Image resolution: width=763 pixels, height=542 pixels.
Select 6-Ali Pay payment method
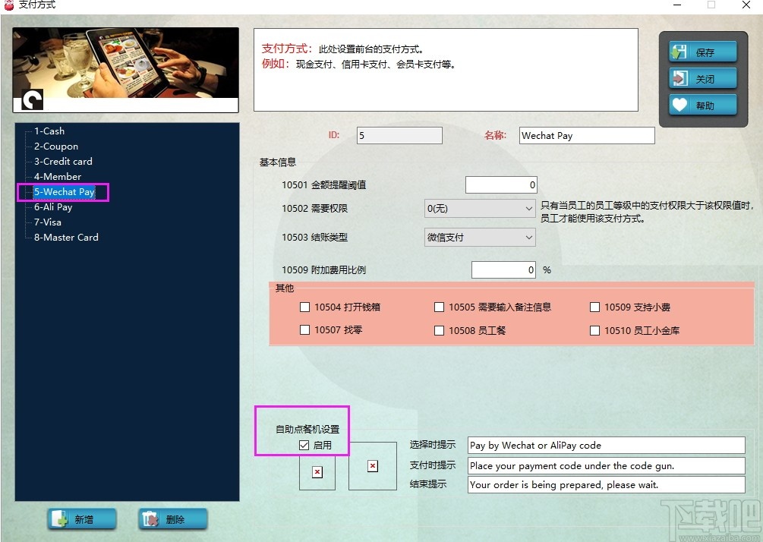tap(53, 206)
